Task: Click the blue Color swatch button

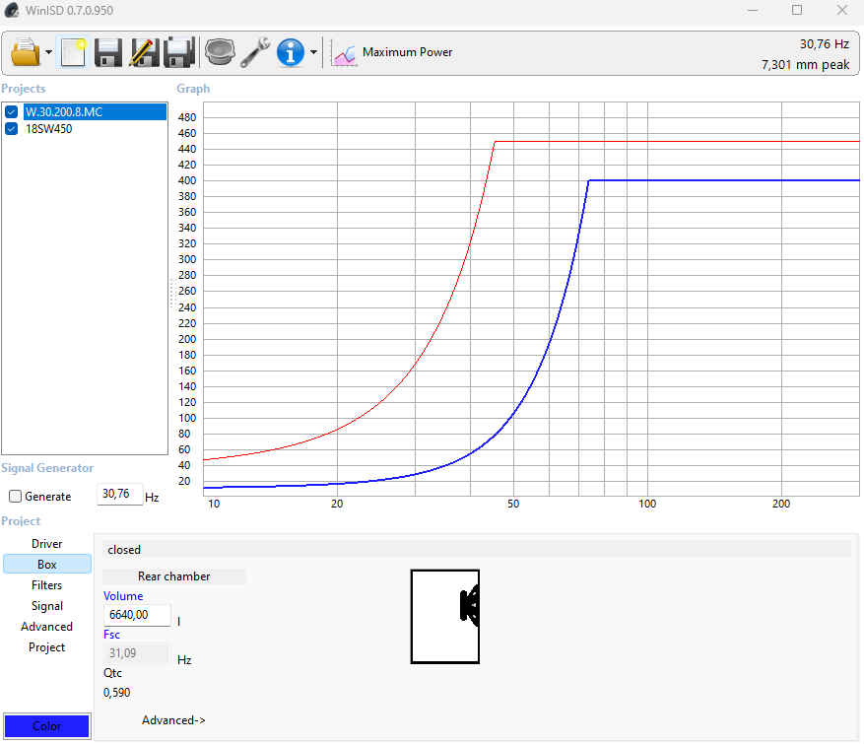Action: (x=47, y=726)
